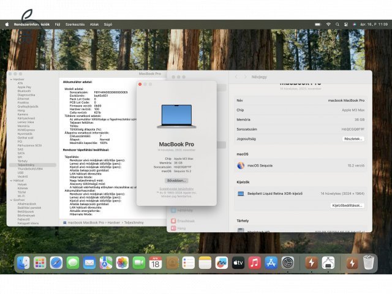Click the Bővebben... button
This screenshot has width=392, height=294.
point(176,181)
